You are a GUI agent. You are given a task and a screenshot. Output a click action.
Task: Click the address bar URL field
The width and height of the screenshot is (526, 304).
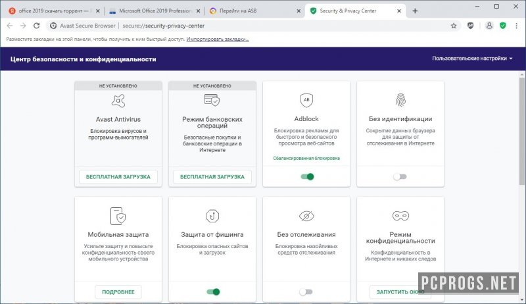pyautogui.click(x=252, y=26)
